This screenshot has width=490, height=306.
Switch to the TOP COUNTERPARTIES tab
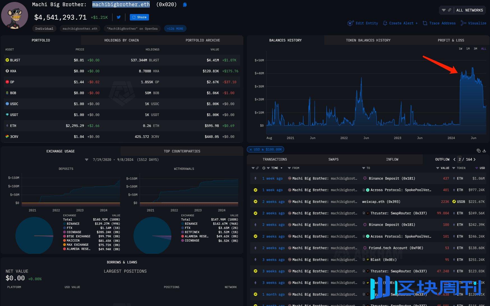pyautogui.click(x=182, y=151)
